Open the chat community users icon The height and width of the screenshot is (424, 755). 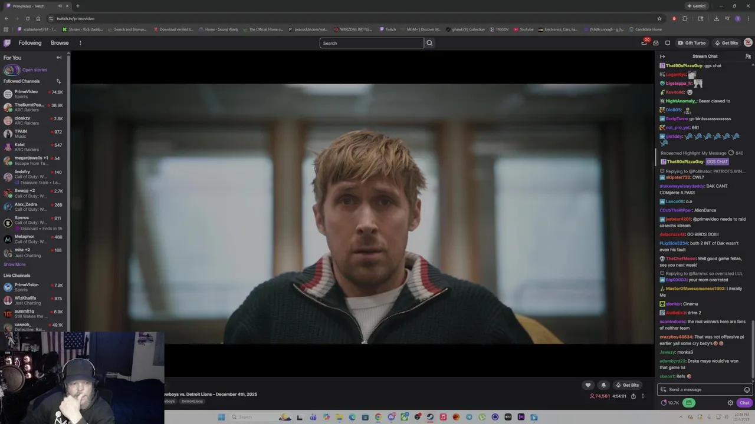[748, 57]
